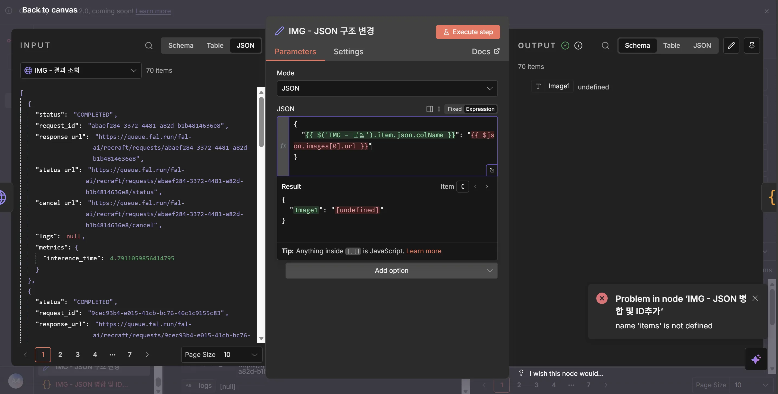Click the AI assistant sparkle icon
Screen dimensions: 778x394
[x=756, y=359]
